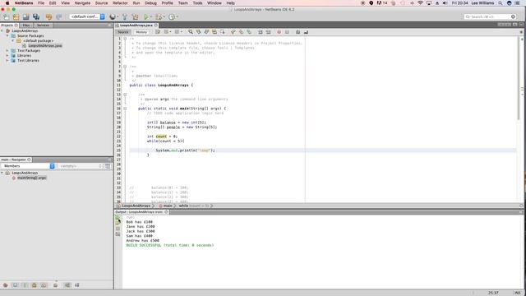Select the LoopsAndArrays.java editor tab

click(136, 25)
